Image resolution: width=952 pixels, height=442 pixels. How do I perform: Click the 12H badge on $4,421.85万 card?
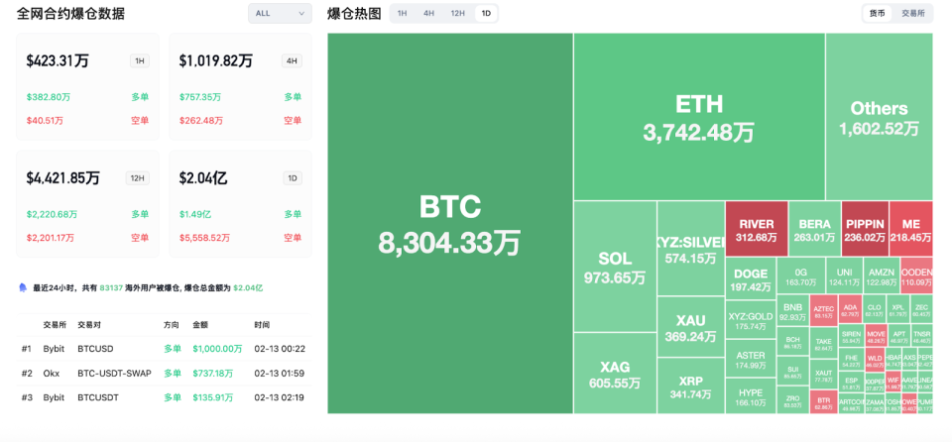[138, 178]
